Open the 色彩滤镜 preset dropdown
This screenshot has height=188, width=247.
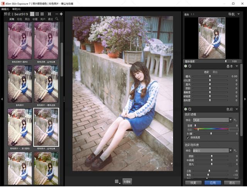click(x=231, y=120)
